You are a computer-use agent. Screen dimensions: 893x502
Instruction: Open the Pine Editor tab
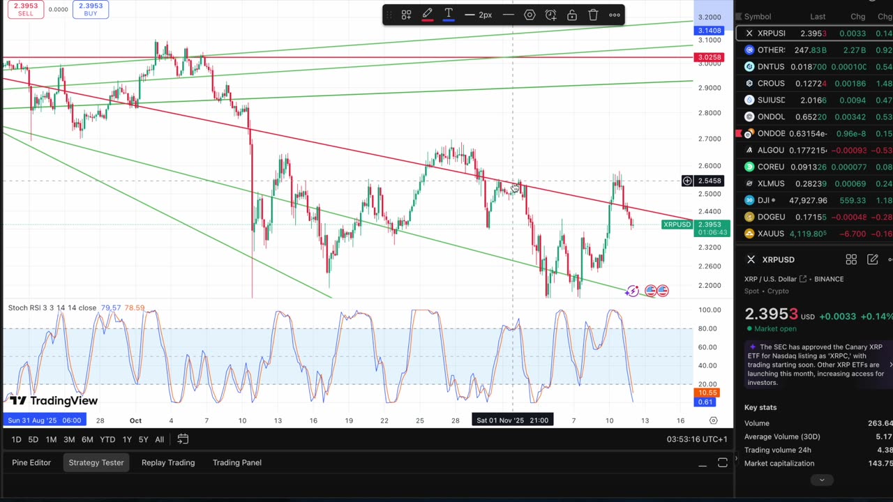tap(31, 462)
